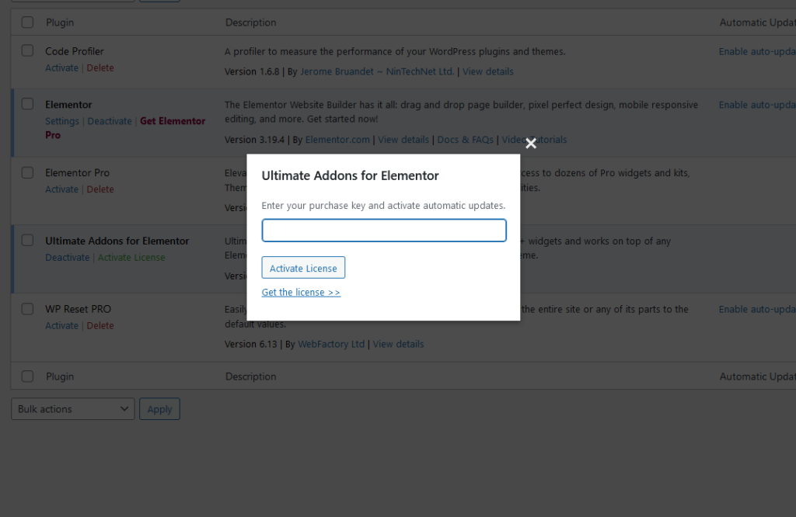This screenshot has width=796, height=517.
Task: Activate the Code Profiler plugin
Action: (62, 68)
